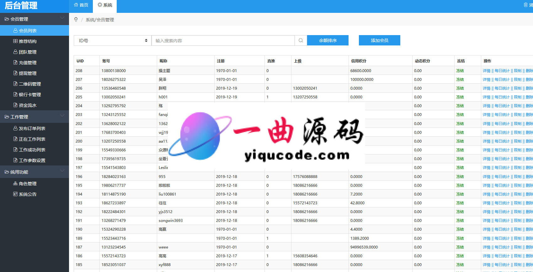The image size is (533, 272).
Task: Collapse the 会员管理 section chevron
Action: point(62,18)
